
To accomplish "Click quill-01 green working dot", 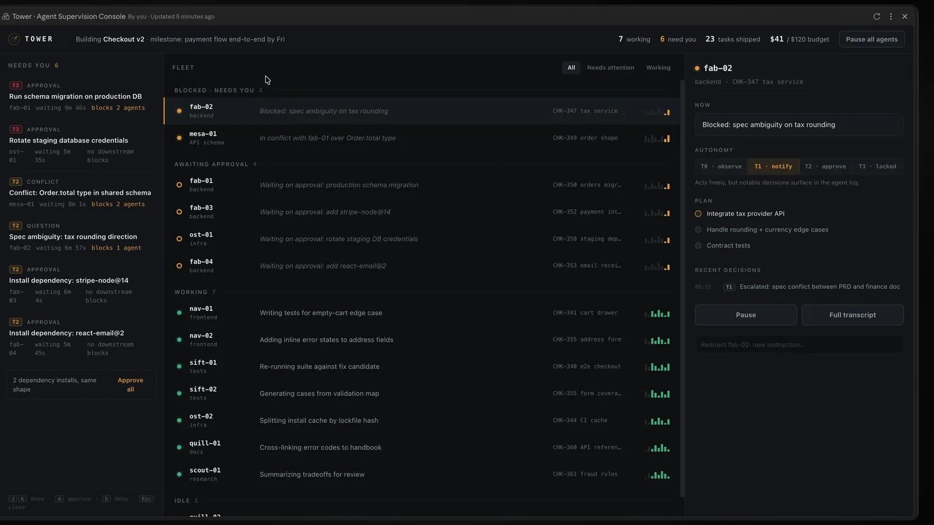I will 179,447.
